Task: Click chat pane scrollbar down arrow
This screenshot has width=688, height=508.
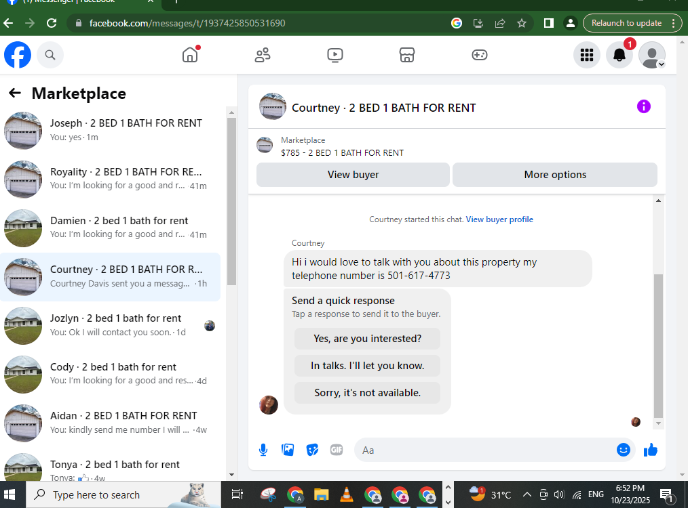Action: click(658, 423)
